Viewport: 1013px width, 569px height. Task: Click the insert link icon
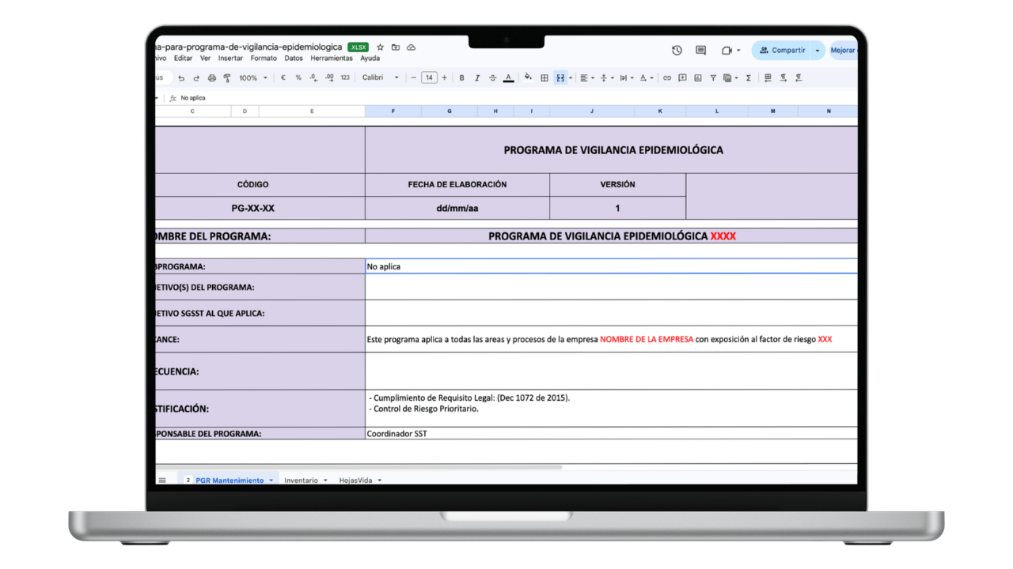[x=667, y=77]
